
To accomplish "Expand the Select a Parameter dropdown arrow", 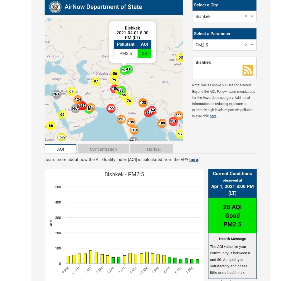I will click(252, 45).
